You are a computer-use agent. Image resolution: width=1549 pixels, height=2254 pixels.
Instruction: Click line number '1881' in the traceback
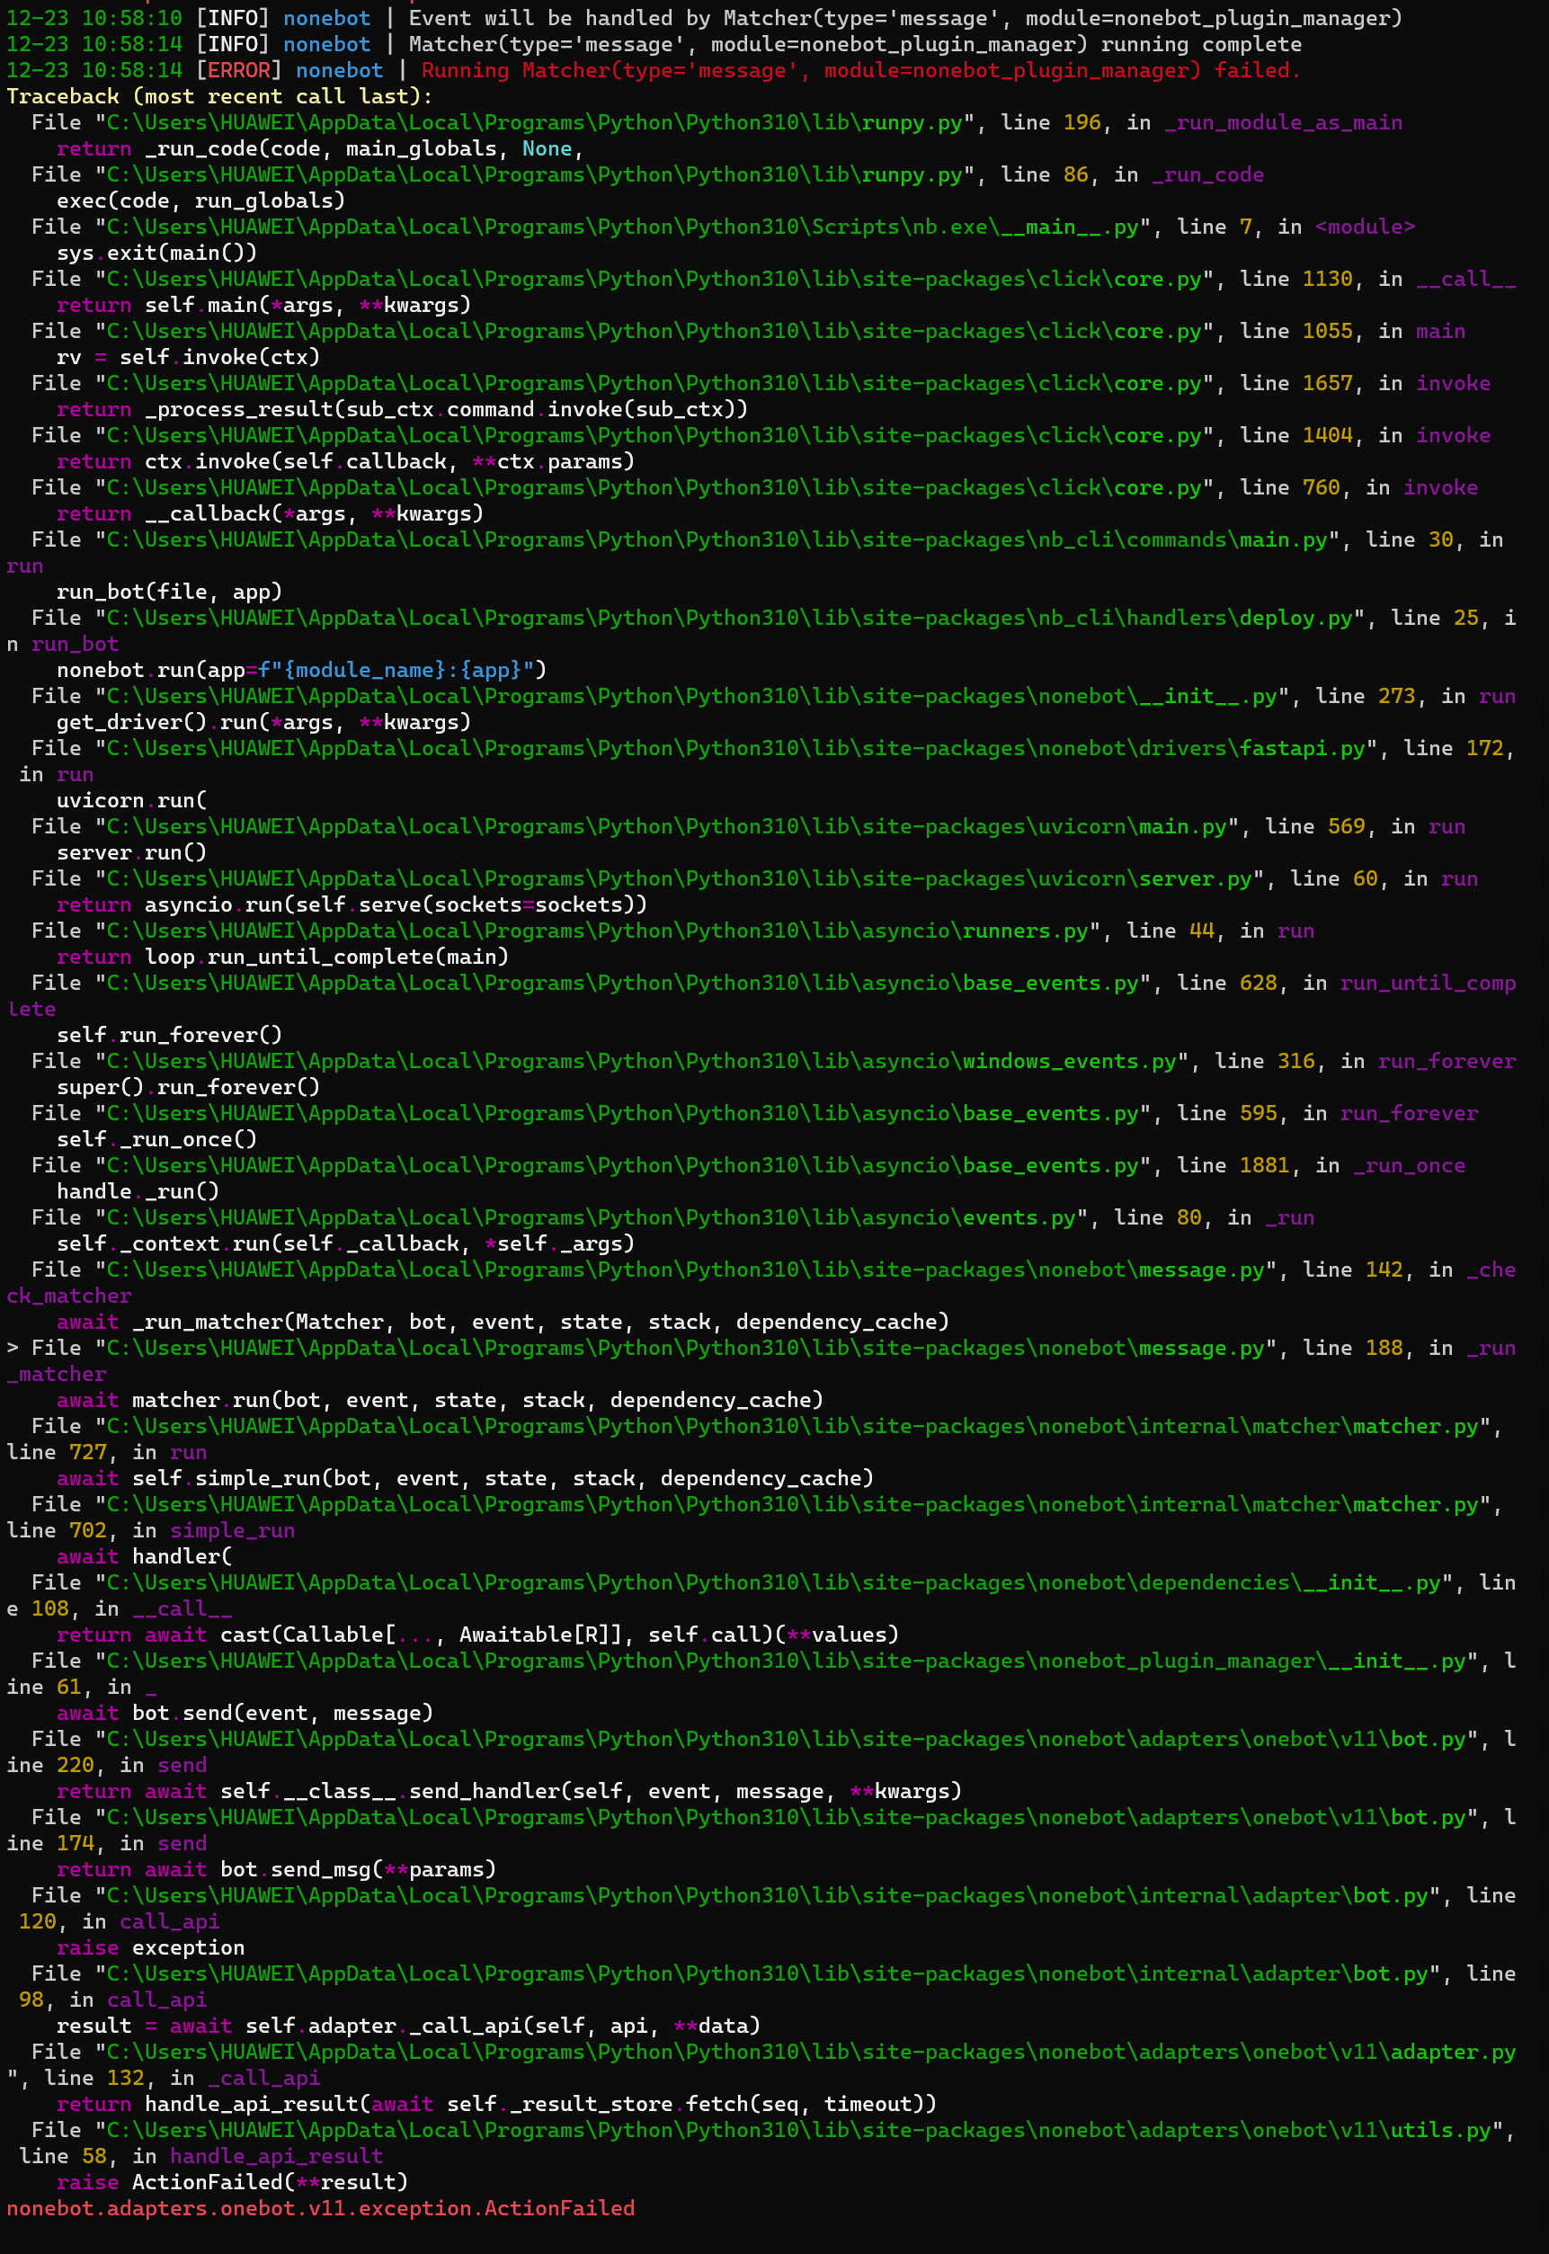[1265, 1166]
